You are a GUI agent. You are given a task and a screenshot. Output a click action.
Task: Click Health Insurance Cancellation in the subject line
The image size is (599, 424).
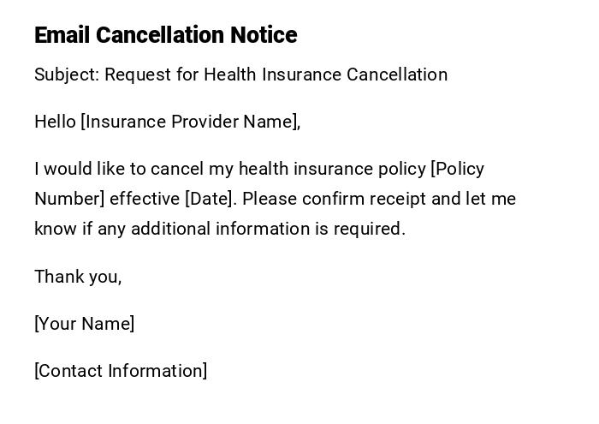325,75
